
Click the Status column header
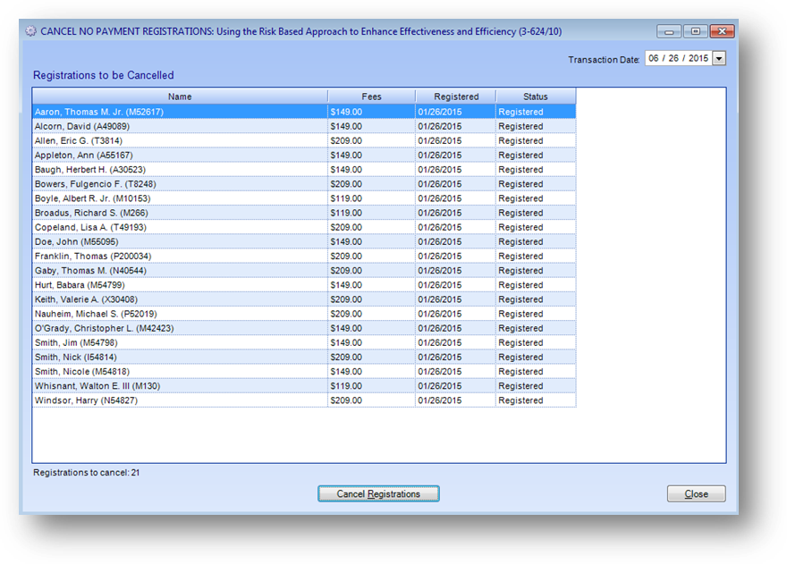[536, 97]
